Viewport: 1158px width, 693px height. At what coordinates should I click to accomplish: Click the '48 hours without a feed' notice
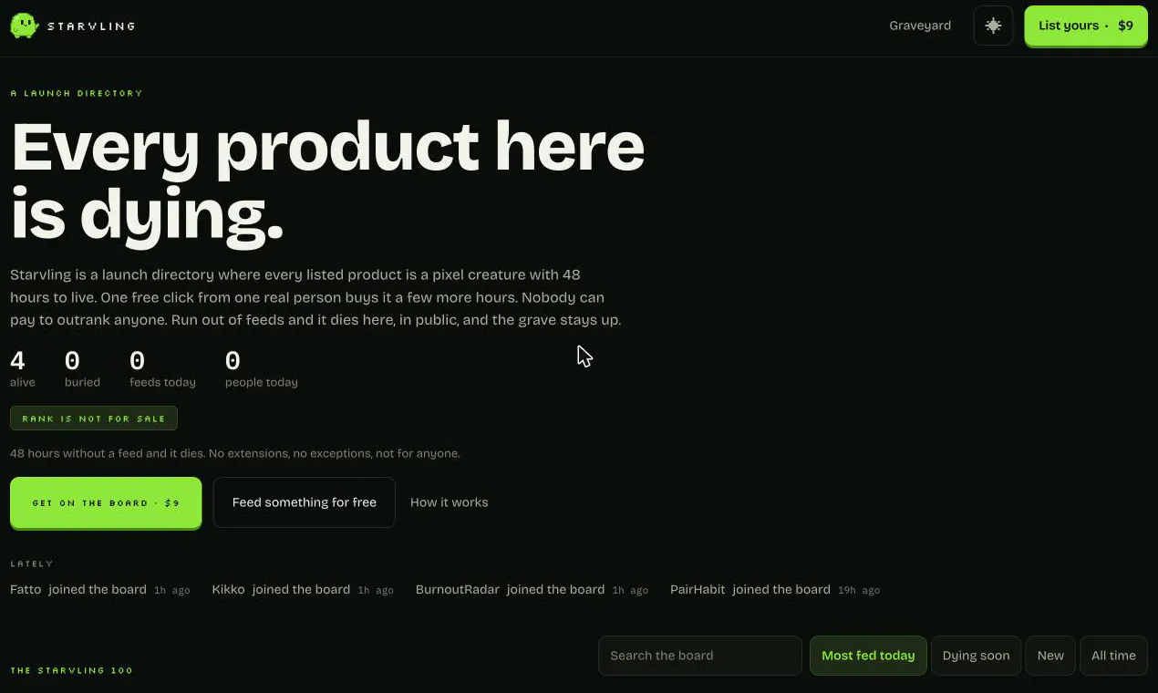(x=235, y=453)
